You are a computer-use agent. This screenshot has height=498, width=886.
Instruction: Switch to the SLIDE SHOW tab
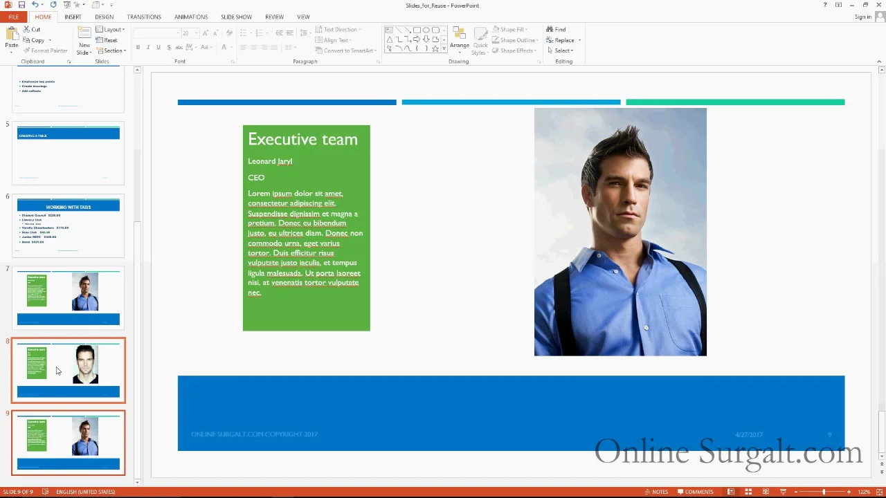(236, 17)
